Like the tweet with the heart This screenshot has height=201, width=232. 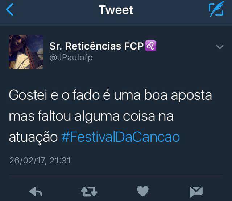click(x=143, y=191)
